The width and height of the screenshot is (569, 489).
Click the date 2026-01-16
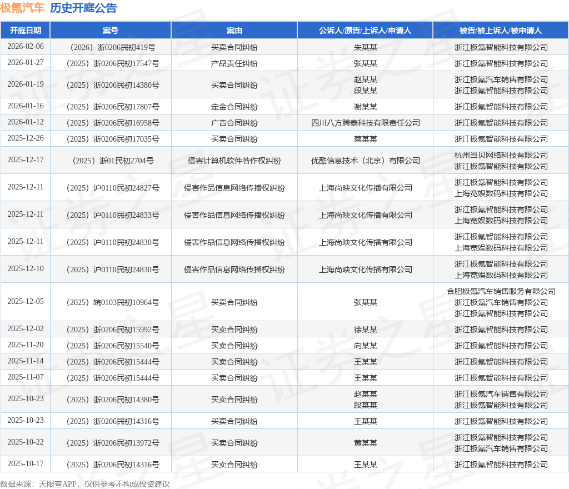[26, 106]
